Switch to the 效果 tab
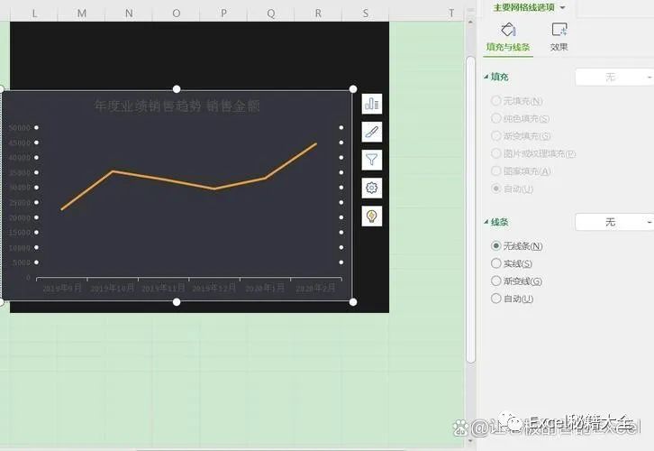This screenshot has width=654, height=451. (x=559, y=47)
